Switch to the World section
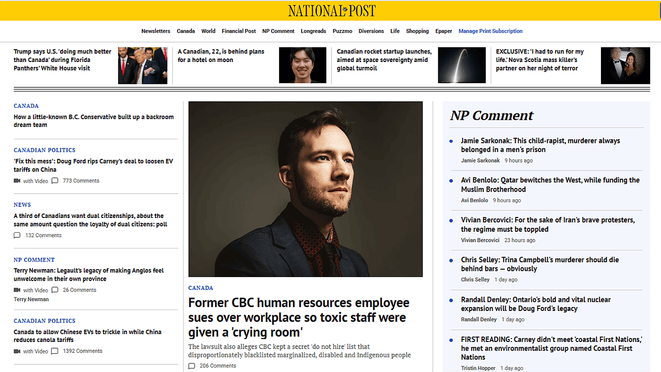This screenshot has height=372, width=661. (208, 31)
